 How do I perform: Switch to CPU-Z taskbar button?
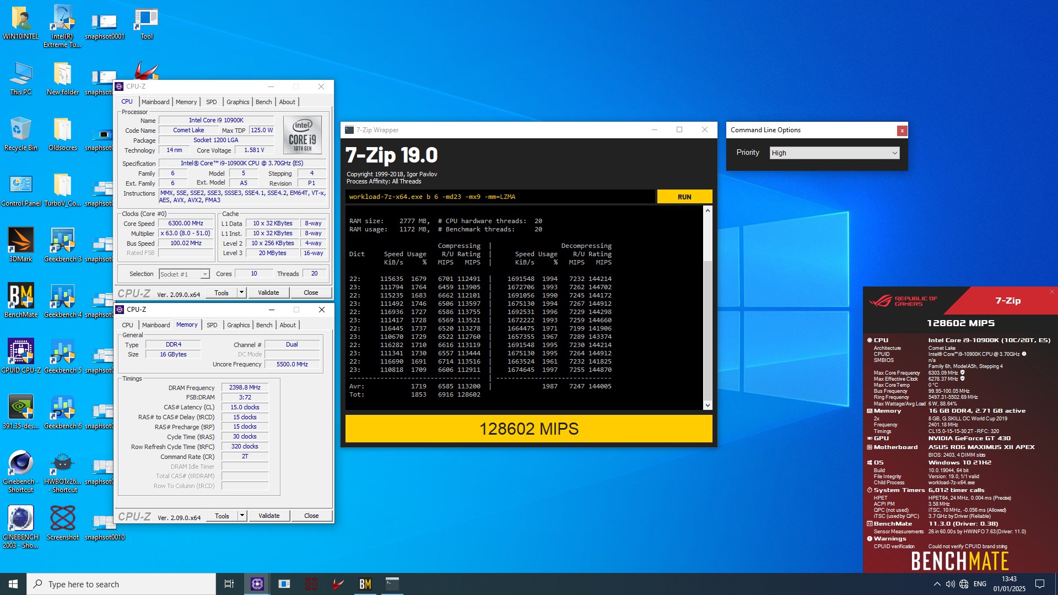(257, 584)
